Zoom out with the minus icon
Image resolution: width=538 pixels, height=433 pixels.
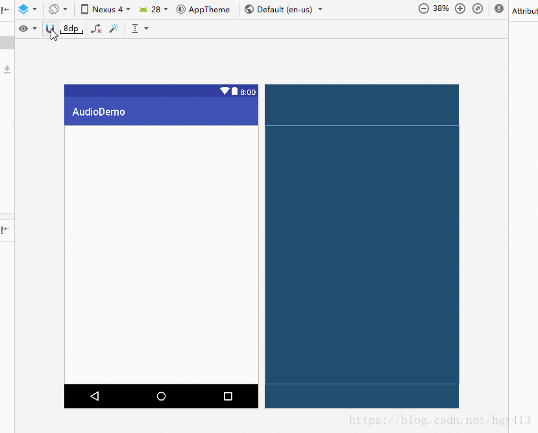(x=424, y=8)
